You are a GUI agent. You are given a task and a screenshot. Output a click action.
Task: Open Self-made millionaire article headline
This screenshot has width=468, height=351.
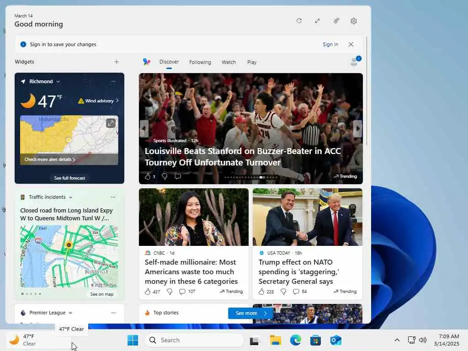191,271
